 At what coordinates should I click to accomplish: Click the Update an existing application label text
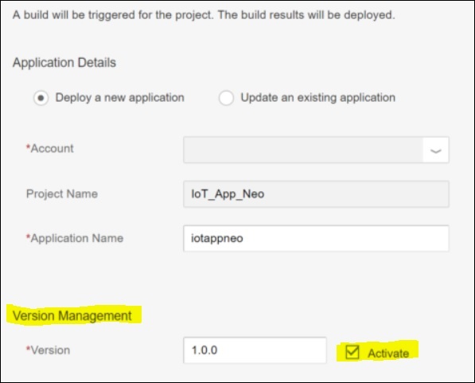[317, 98]
